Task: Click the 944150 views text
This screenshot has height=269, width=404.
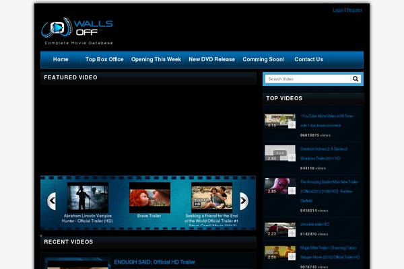Action: (313, 168)
